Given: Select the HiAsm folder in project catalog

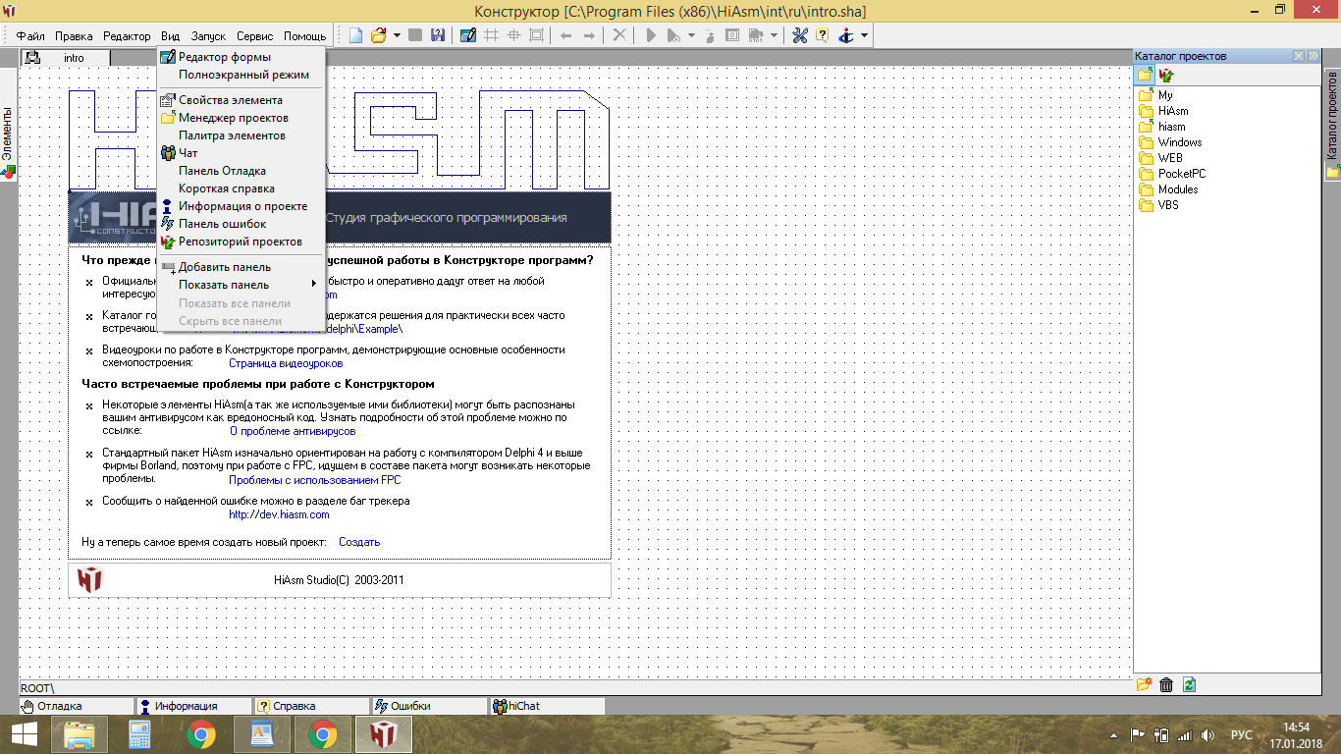Looking at the screenshot, I should tap(1162, 111).
